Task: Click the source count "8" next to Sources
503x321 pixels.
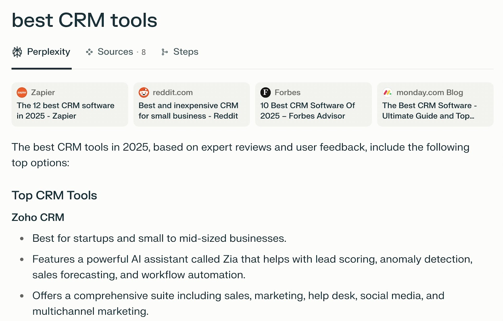Action: tap(143, 52)
